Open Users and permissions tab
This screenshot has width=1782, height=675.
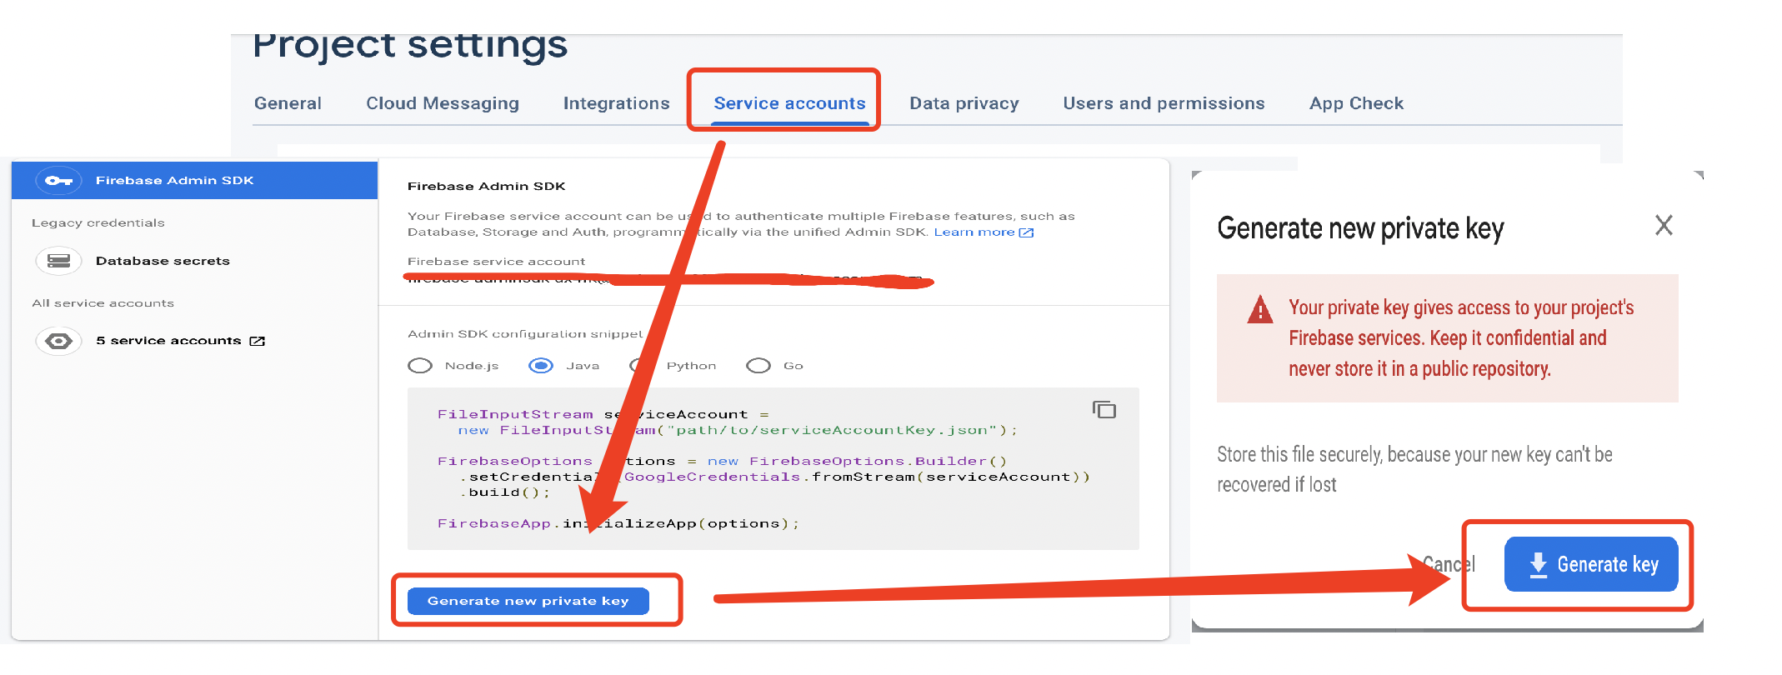tap(1164, 103)
